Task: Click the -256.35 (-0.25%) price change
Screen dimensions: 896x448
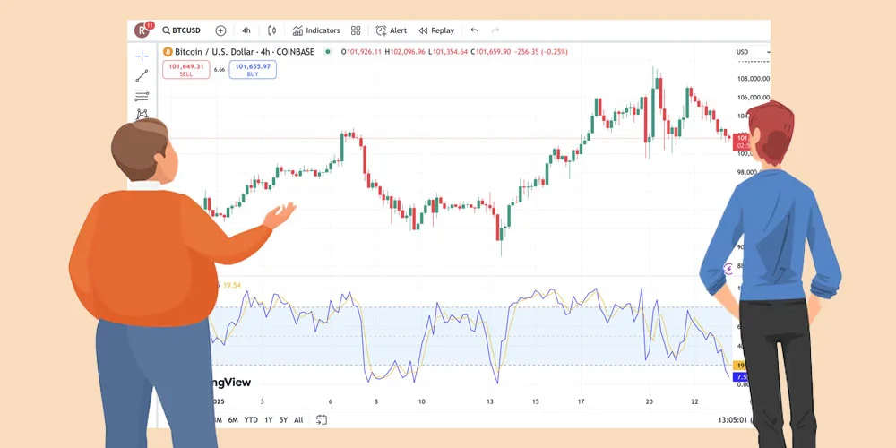Action: point(541,52)
